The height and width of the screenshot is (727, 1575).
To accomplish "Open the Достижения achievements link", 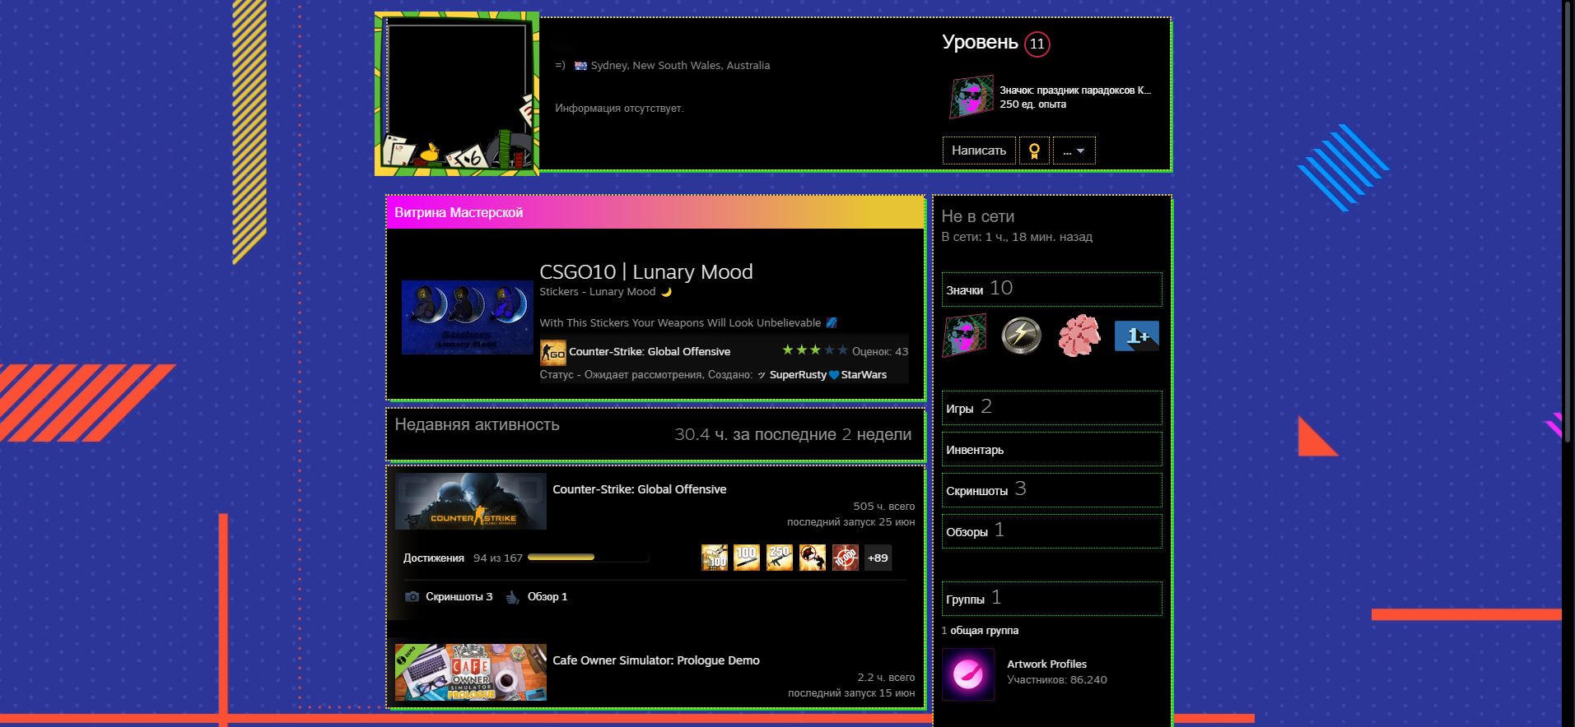I will 434,558.
